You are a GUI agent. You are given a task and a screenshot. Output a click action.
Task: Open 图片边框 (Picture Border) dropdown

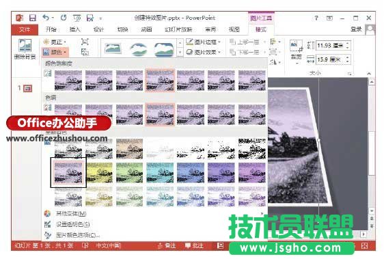(203, 42)
